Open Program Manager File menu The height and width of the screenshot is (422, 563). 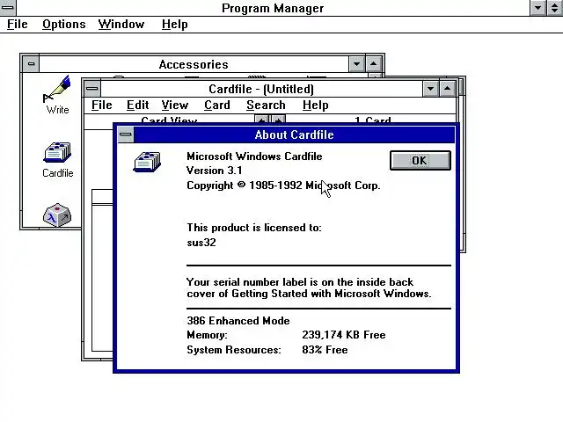tap(18, 24)
